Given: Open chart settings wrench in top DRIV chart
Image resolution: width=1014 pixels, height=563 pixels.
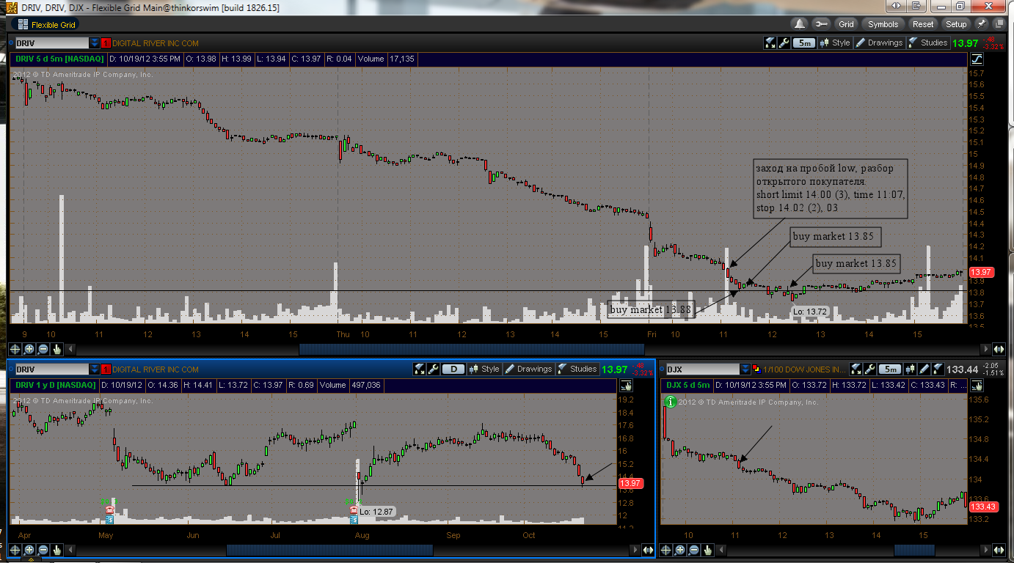Looking at the screenshot, I should click(784, 43).
